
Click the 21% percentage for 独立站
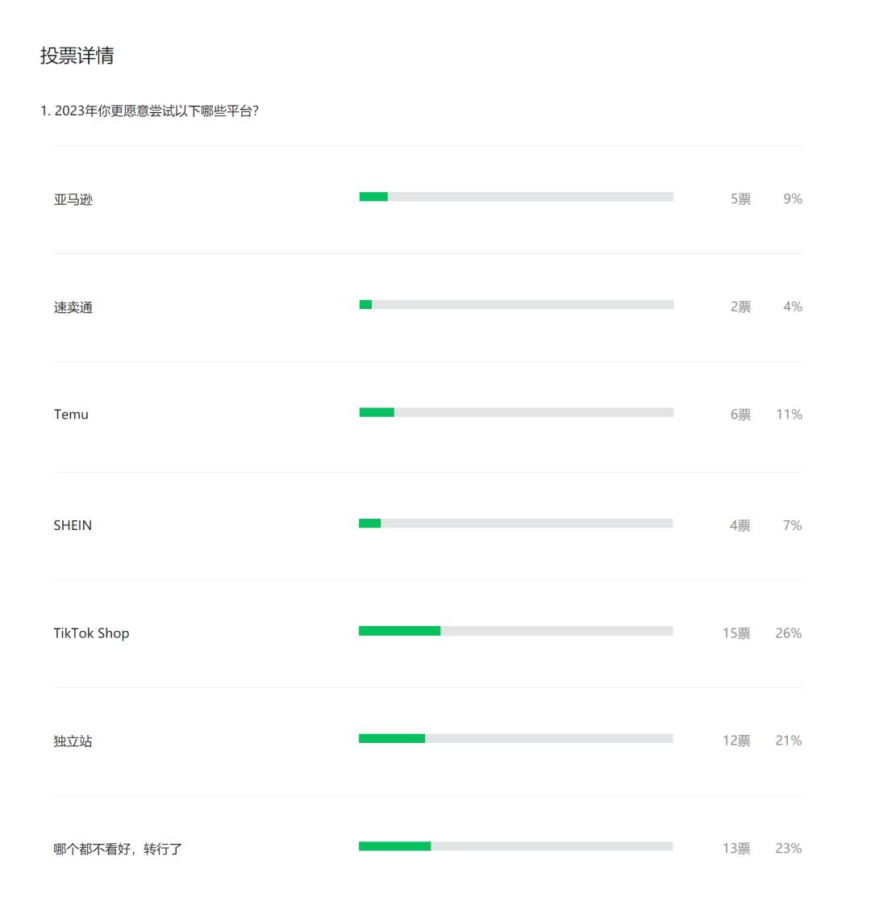coord(789,741)
